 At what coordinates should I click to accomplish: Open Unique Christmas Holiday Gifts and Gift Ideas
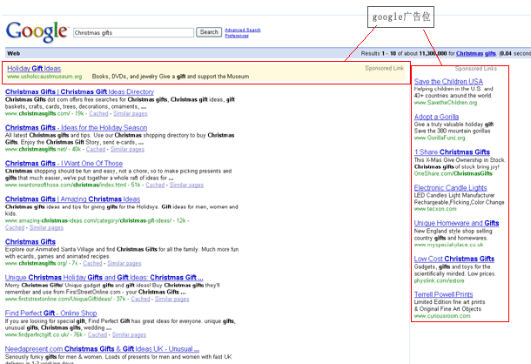[x=104, y=278]
